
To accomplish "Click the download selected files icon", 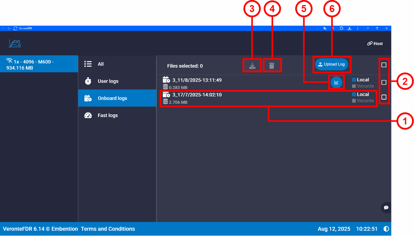I will coord(252,66).
